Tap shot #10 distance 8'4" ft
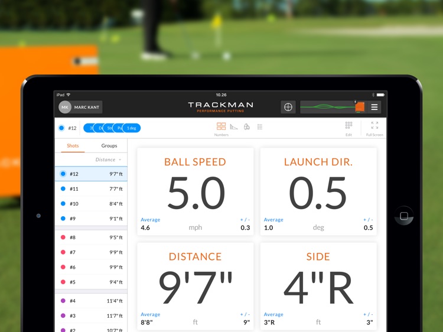The width and height of the screenshot is (443, 332). (x=116, y=203)
